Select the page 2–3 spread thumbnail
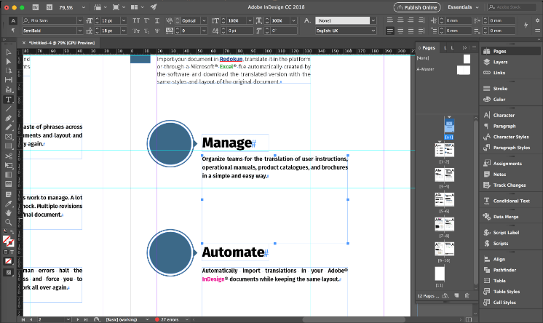This screenshot has height=323, width=543. 445,150
